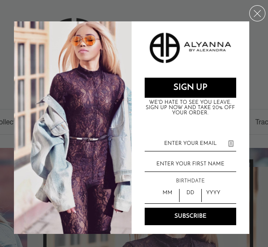Click the dimmed product image at bottom left

[7, 198]
